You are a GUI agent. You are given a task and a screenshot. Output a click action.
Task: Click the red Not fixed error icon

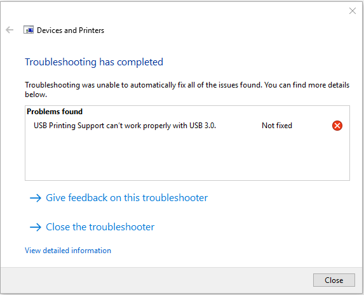point(337,126)
